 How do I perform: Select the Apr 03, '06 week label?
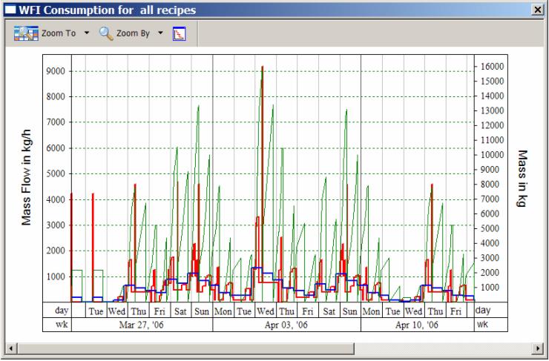point(287,325)
